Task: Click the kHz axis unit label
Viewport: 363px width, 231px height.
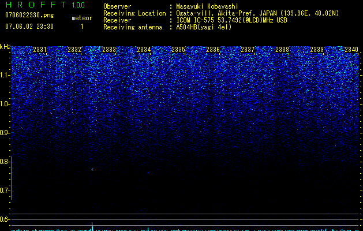Action: pos(5,47)
